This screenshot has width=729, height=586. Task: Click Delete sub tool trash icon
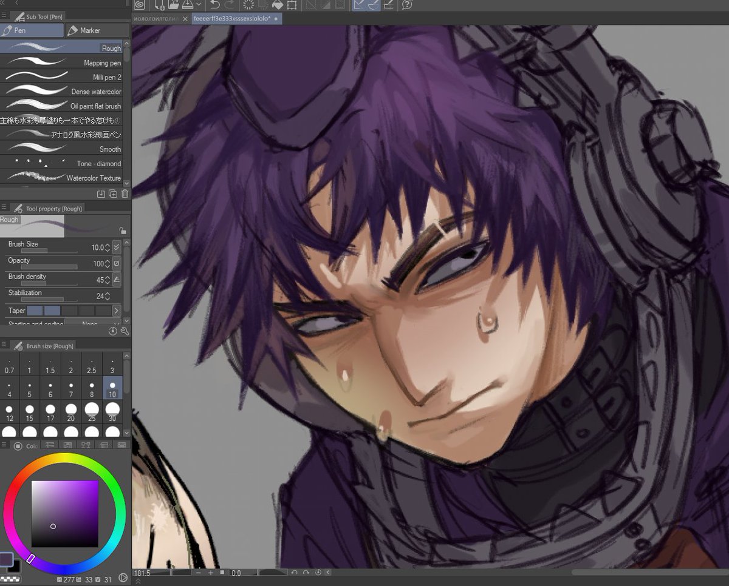coord(125,194)
